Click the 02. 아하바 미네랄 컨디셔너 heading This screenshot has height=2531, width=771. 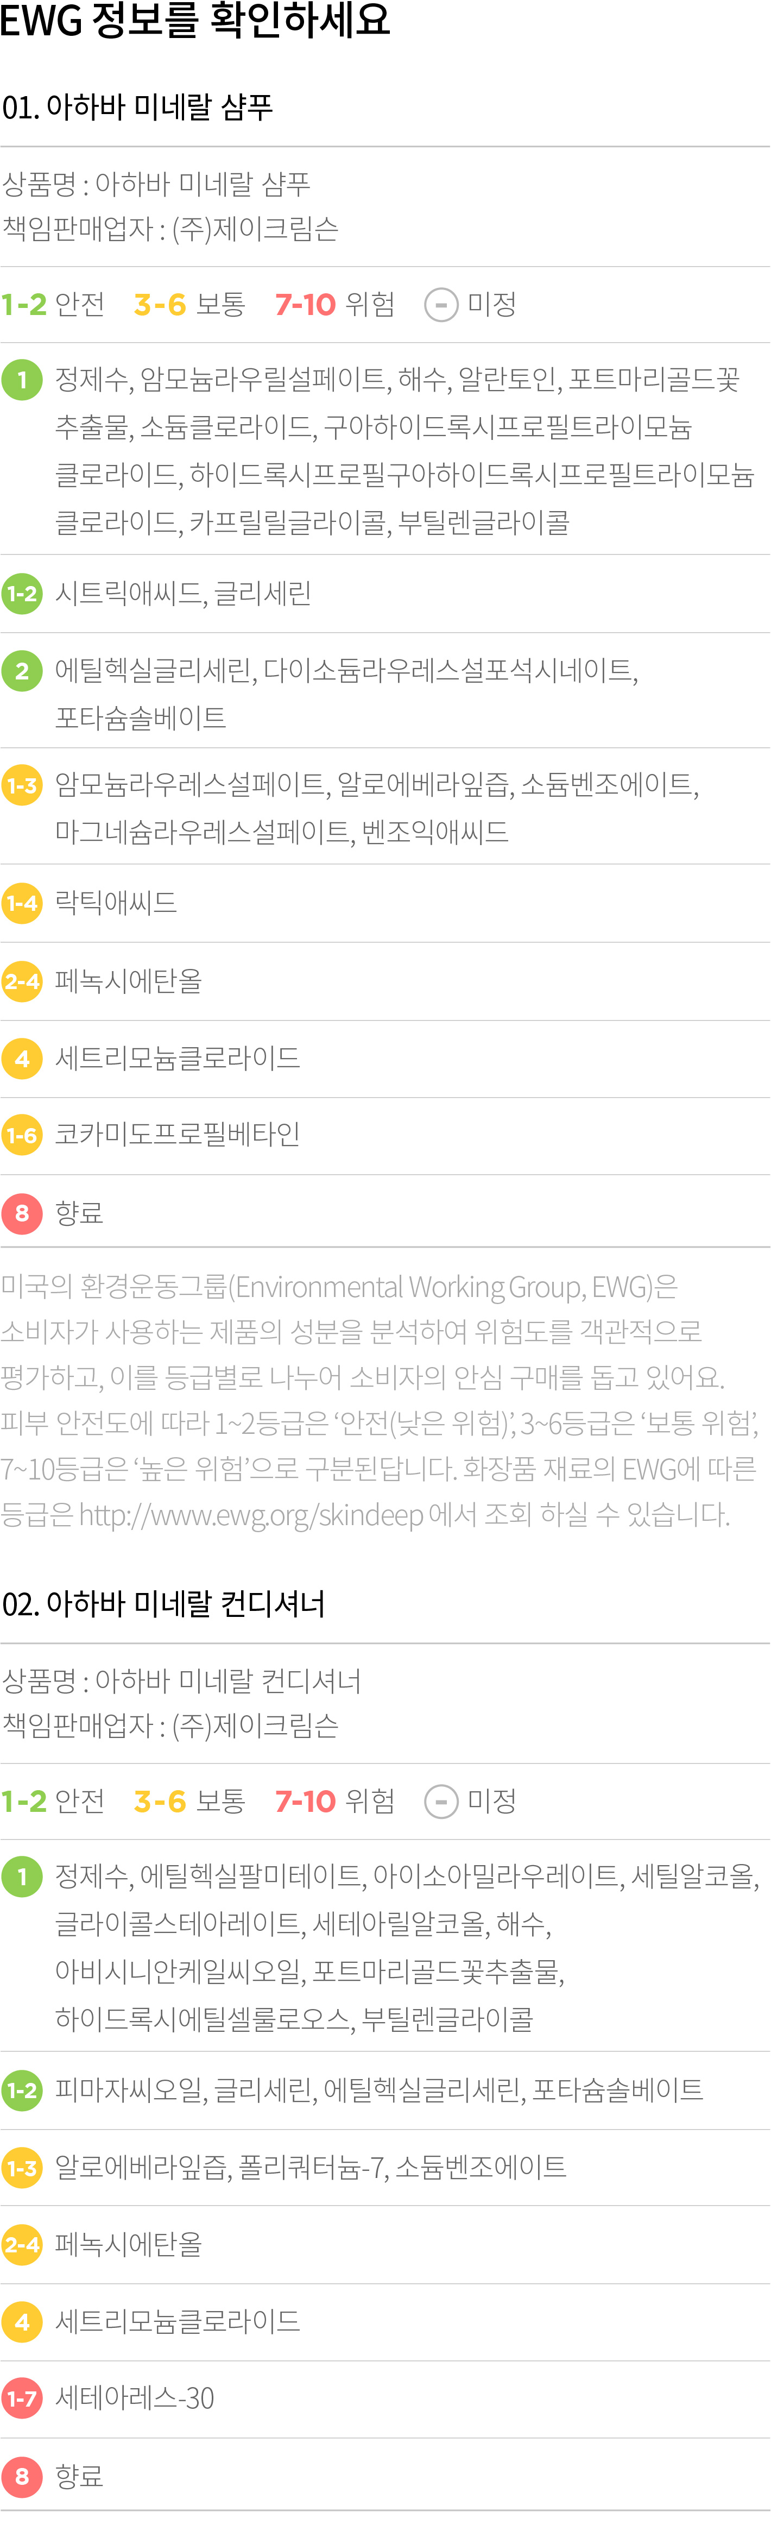[x=163, y=1604]
